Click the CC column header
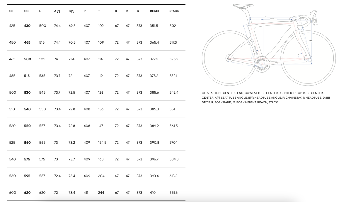 [26, 11]
